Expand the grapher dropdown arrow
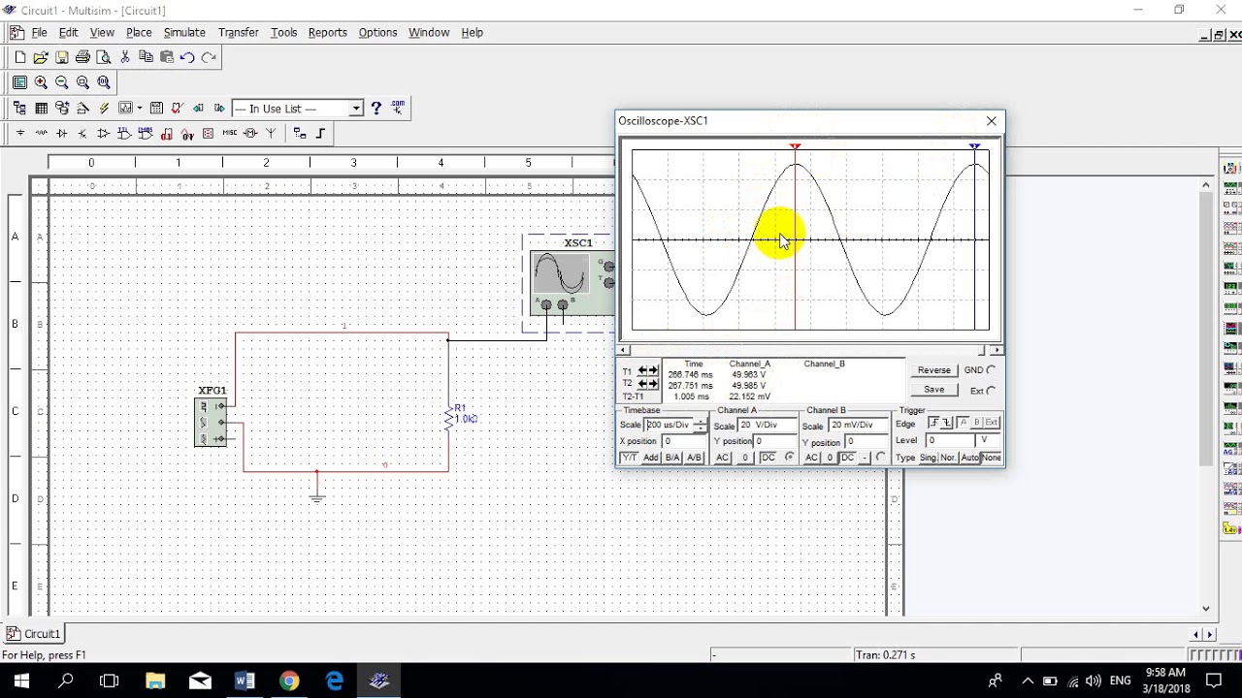This screenshot has width=1242, height=698. pos(140,109)
